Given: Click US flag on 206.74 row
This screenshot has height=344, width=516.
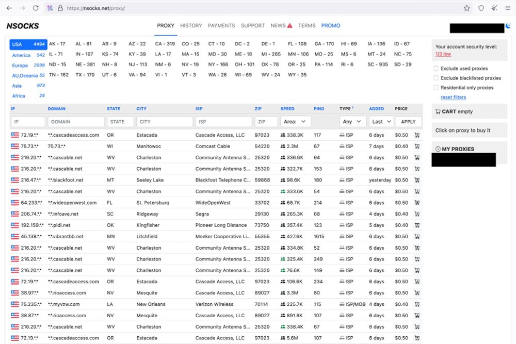Looking at the screenshot, I should [x=15, y=214].
